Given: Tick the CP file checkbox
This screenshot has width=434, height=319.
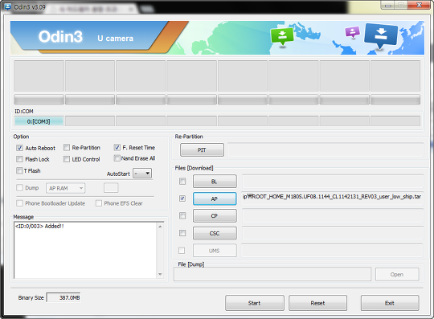Looking at the screenshot, I should [182, 215].
